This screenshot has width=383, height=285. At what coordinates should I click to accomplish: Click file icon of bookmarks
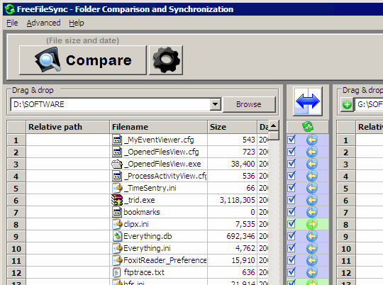tap(117, 212)
